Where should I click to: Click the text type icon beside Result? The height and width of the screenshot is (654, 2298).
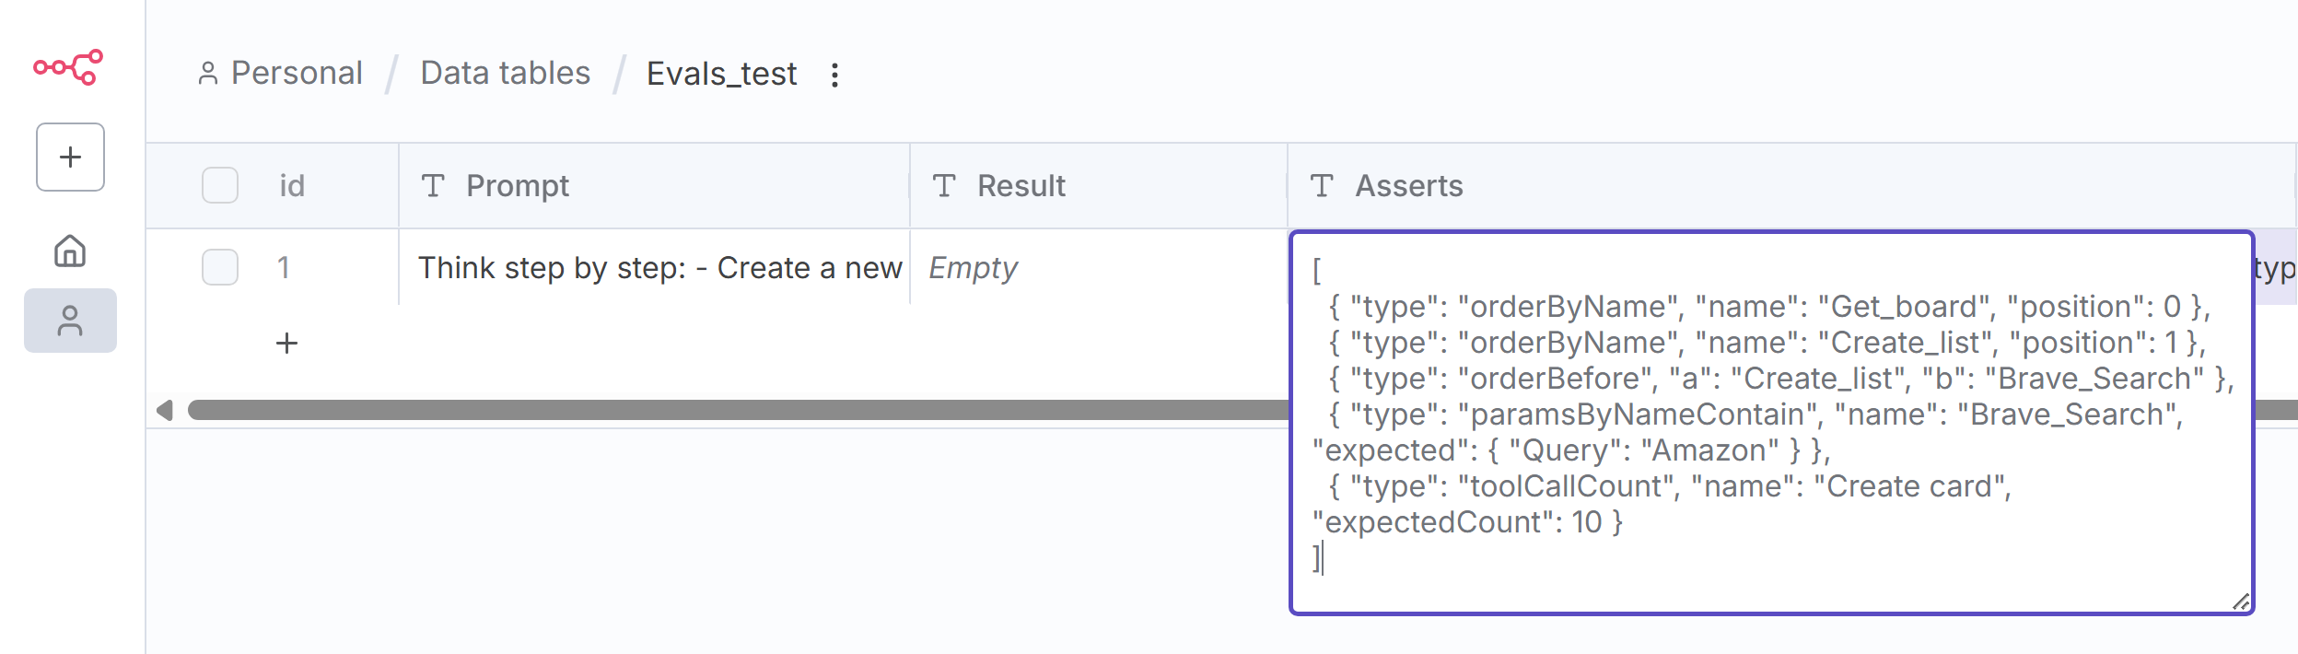pos(944,186)
